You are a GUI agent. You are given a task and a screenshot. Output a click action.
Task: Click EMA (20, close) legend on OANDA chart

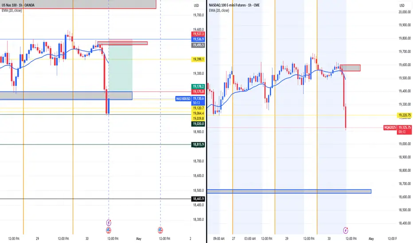point(12,11)
